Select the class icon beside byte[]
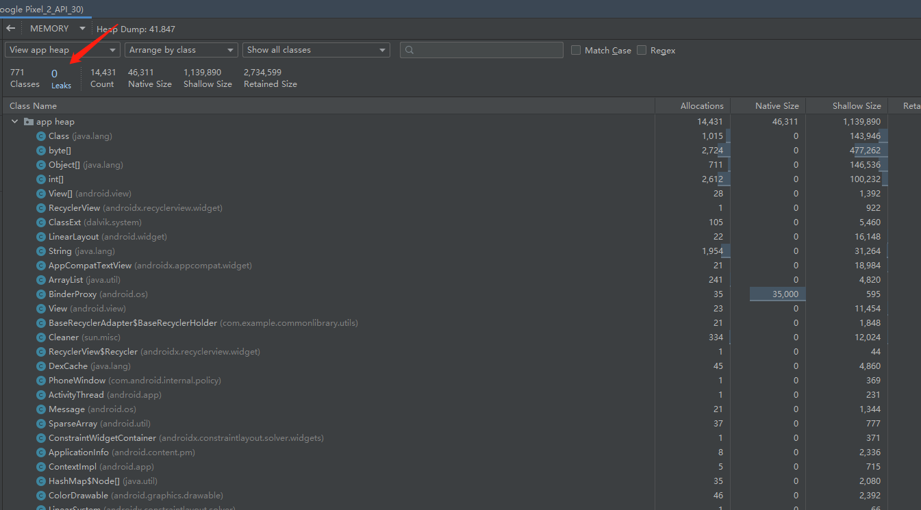This screenshot has width=921, height=510. click(41, 150)
